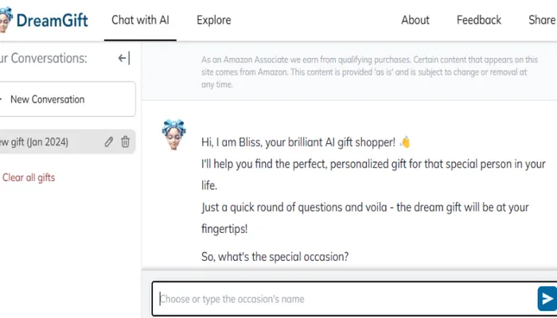Select the New gift (Jan 2024) conversation
The height and width of the screenshot is (318, 557).
(x=36, y=142)
